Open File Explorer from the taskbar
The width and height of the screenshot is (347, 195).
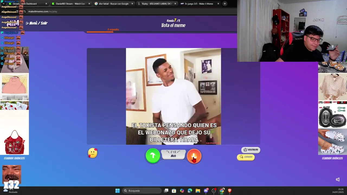click(198, 191)
